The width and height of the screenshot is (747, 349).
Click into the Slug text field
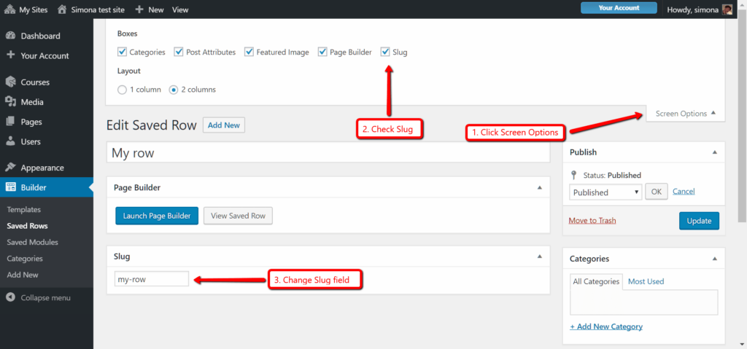pyautogui.click(x=152, y=279)
